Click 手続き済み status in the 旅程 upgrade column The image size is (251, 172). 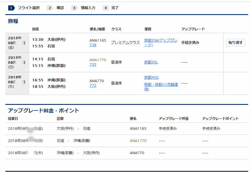click(x=190, y=43)
